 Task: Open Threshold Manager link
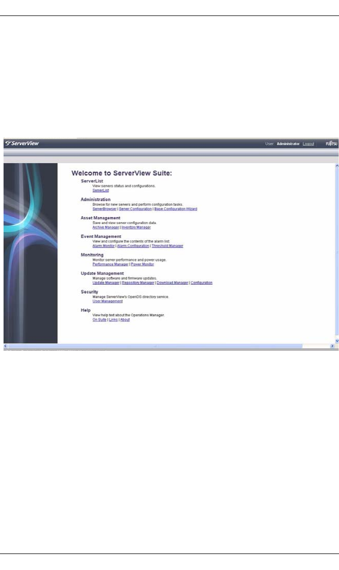167,246
